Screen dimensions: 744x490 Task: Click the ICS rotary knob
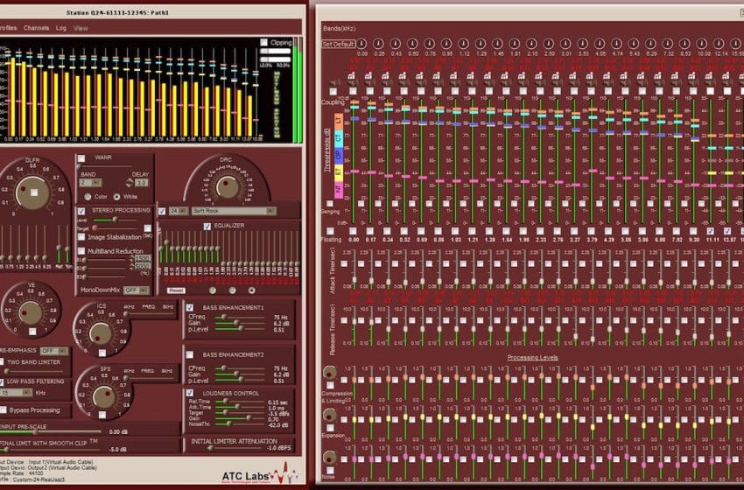click(101, 333)
